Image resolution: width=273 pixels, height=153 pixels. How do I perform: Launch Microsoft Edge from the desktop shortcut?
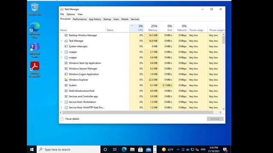[x=35, y=30]
